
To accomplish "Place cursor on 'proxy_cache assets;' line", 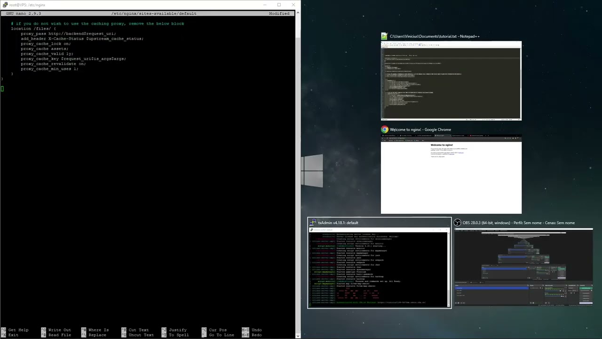I will click(x=44, y=49).
